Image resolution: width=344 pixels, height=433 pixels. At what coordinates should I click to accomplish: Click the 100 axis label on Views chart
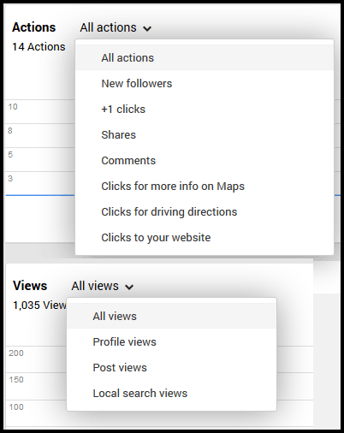(x=15, y=406)
